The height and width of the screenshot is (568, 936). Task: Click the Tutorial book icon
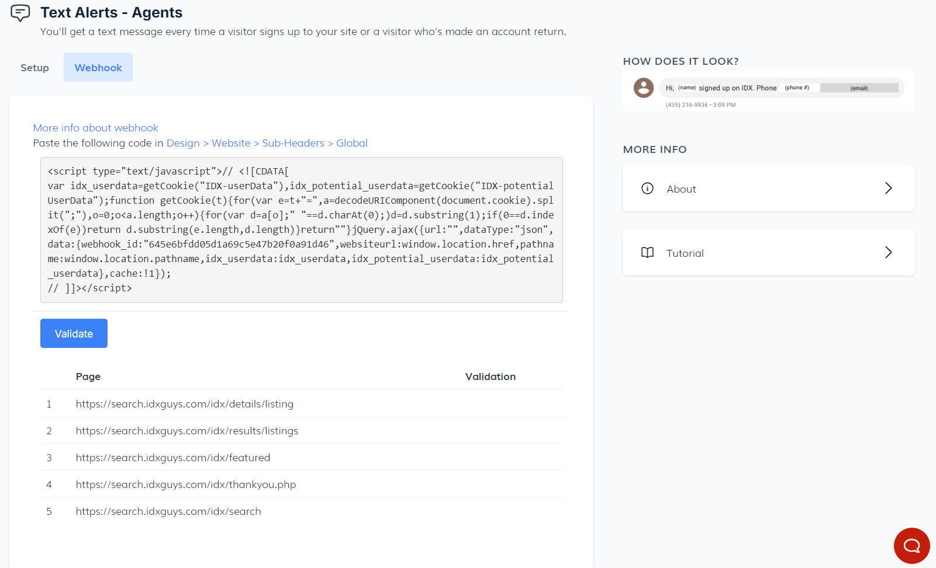click(x=647, y=252)
